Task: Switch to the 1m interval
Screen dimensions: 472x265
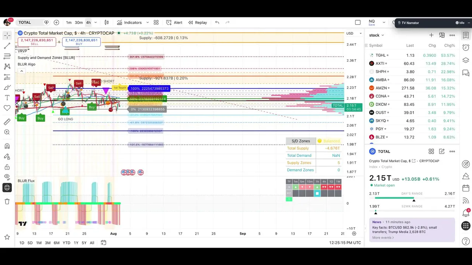Action: coord(69,22)
